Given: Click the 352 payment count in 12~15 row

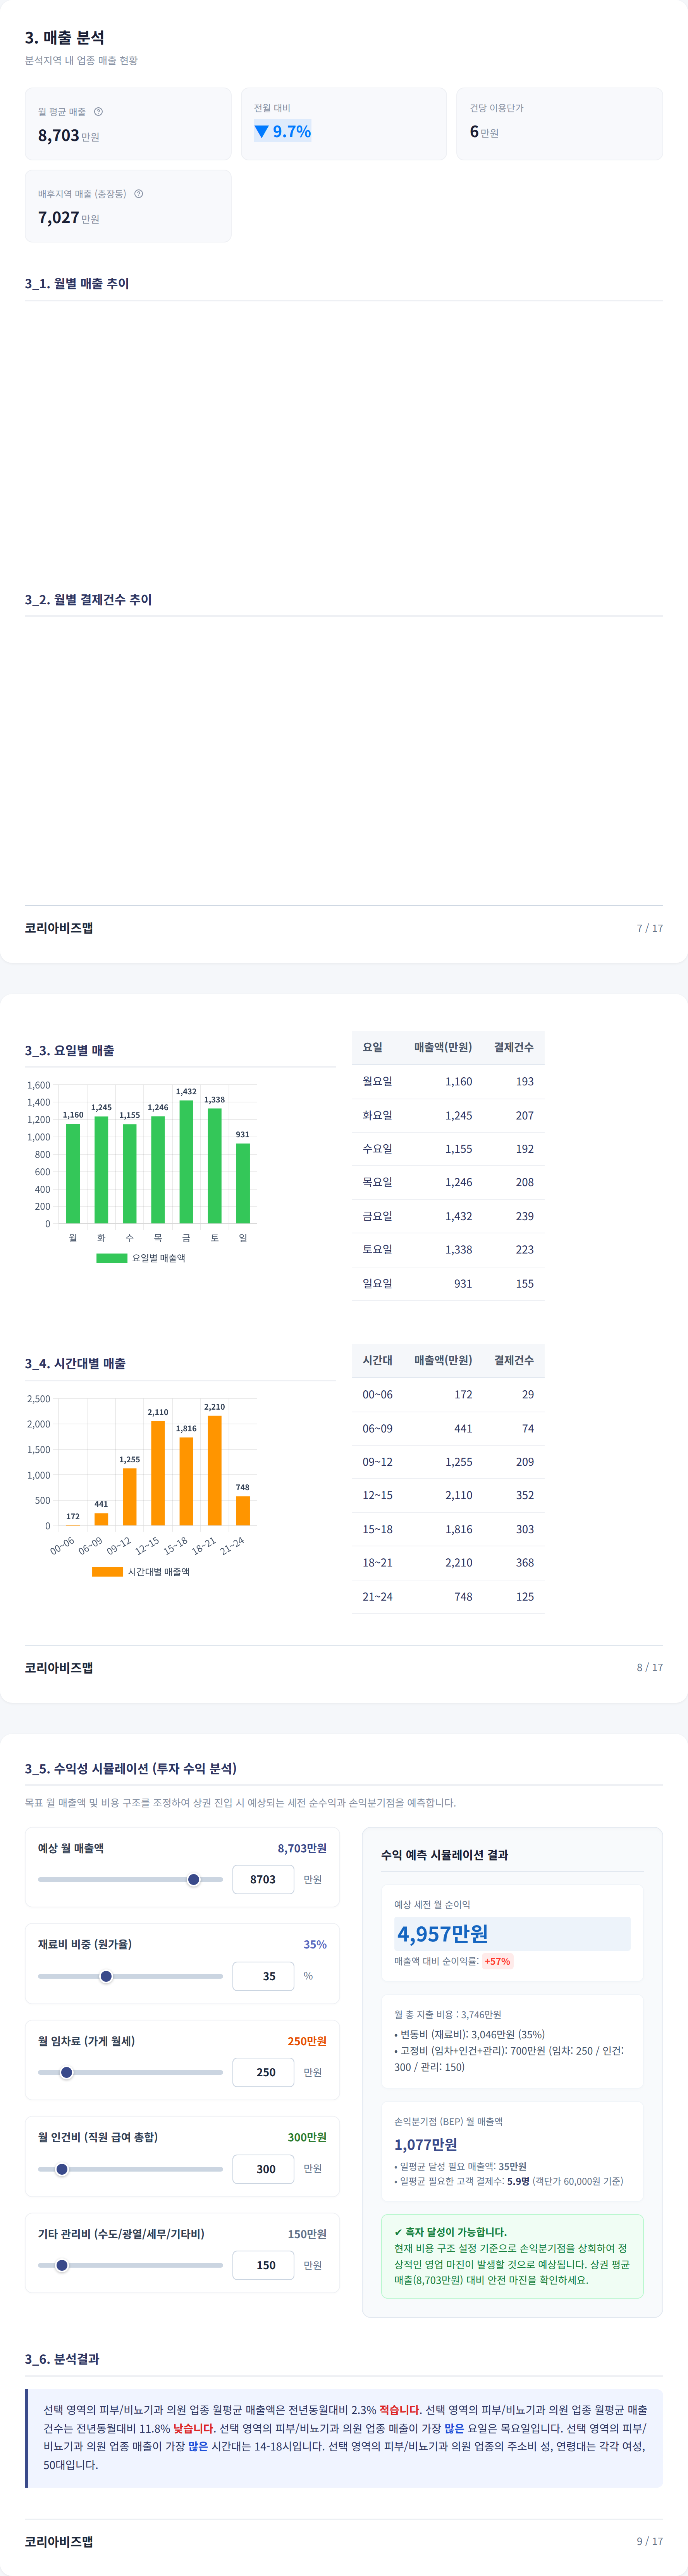Looking at the screenshot, I should click(x=524, y=1495).
